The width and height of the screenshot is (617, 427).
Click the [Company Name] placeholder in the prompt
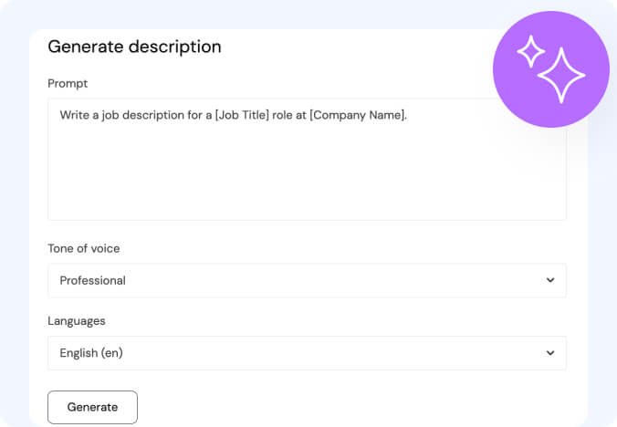click(357, 115)
